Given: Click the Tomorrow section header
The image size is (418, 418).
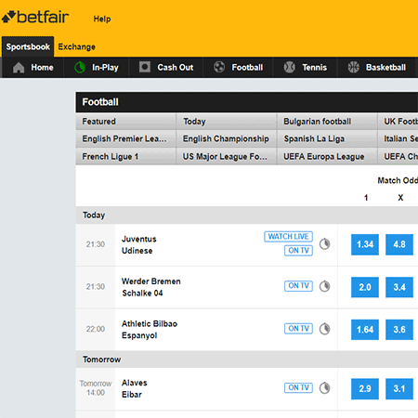Looking at the screenshot, I should (247, 359).
